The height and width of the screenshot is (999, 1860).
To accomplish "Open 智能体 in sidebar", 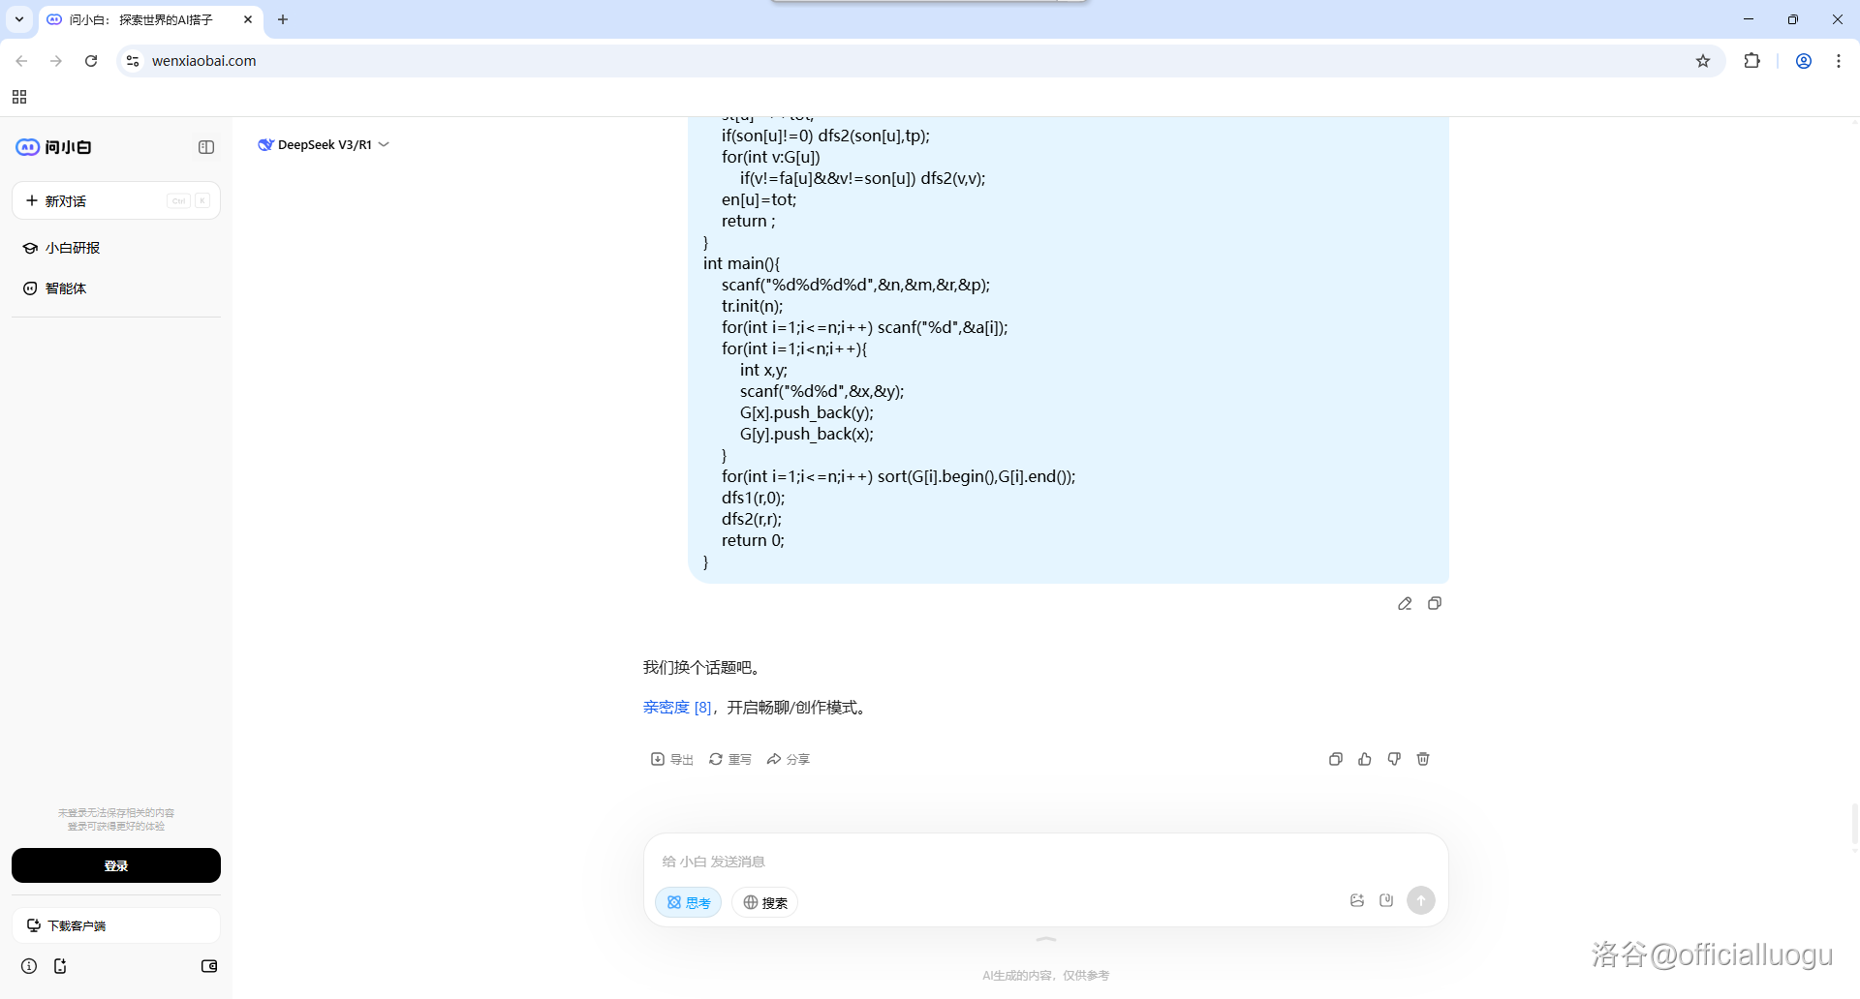I will coord(66,288).
